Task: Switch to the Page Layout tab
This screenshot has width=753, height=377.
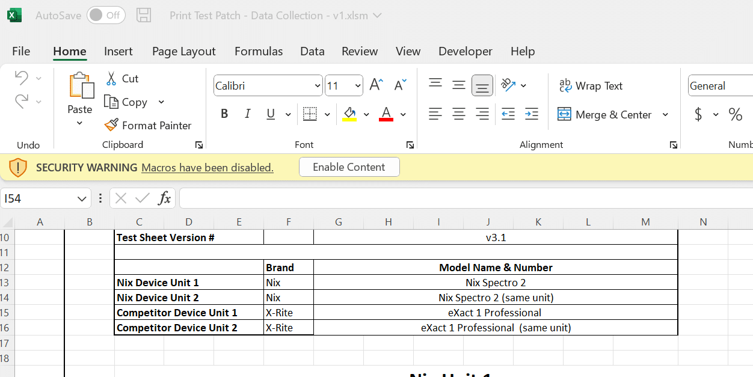Action: pos(184,52)
